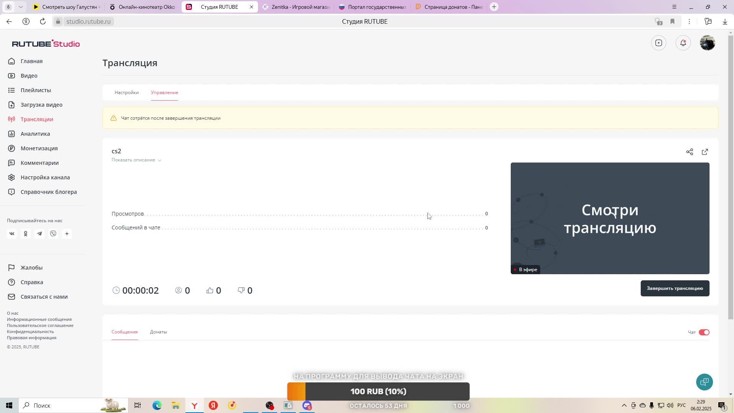Expand the tab list dropdown arrow
734x413 pixels.
21,7
